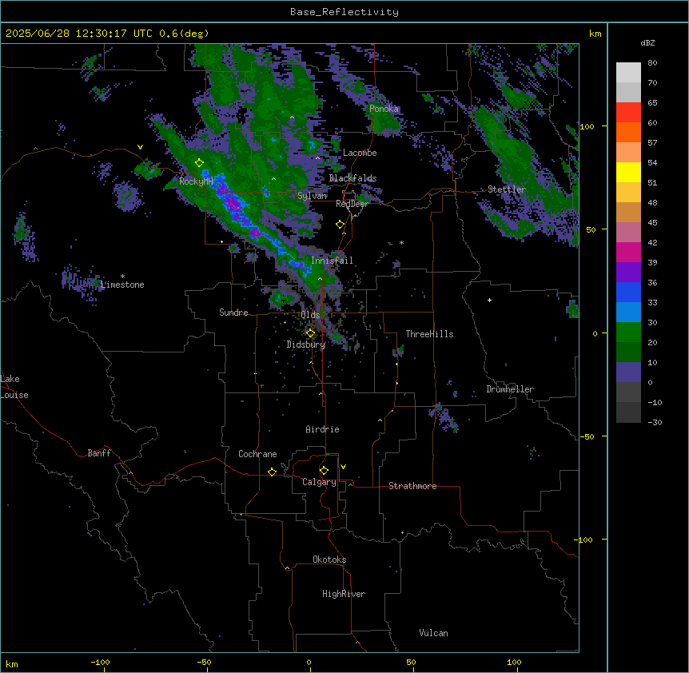Click the km unit label at bottom left

point(12,663)
